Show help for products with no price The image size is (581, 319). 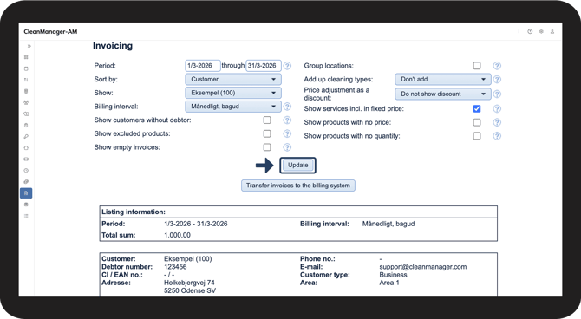pos(497,122)
